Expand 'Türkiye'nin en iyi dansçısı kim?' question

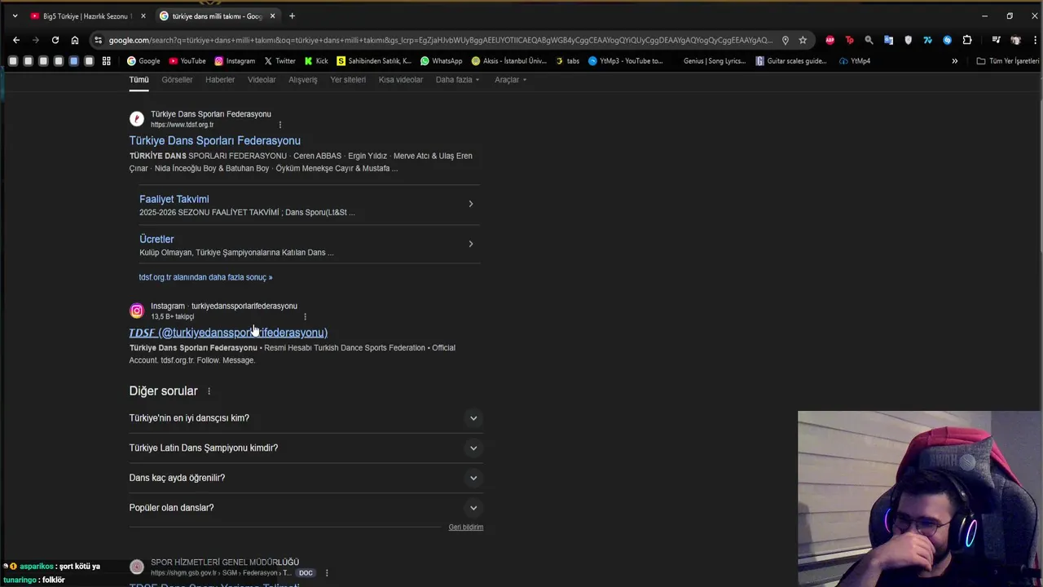(x=306, y=418)
